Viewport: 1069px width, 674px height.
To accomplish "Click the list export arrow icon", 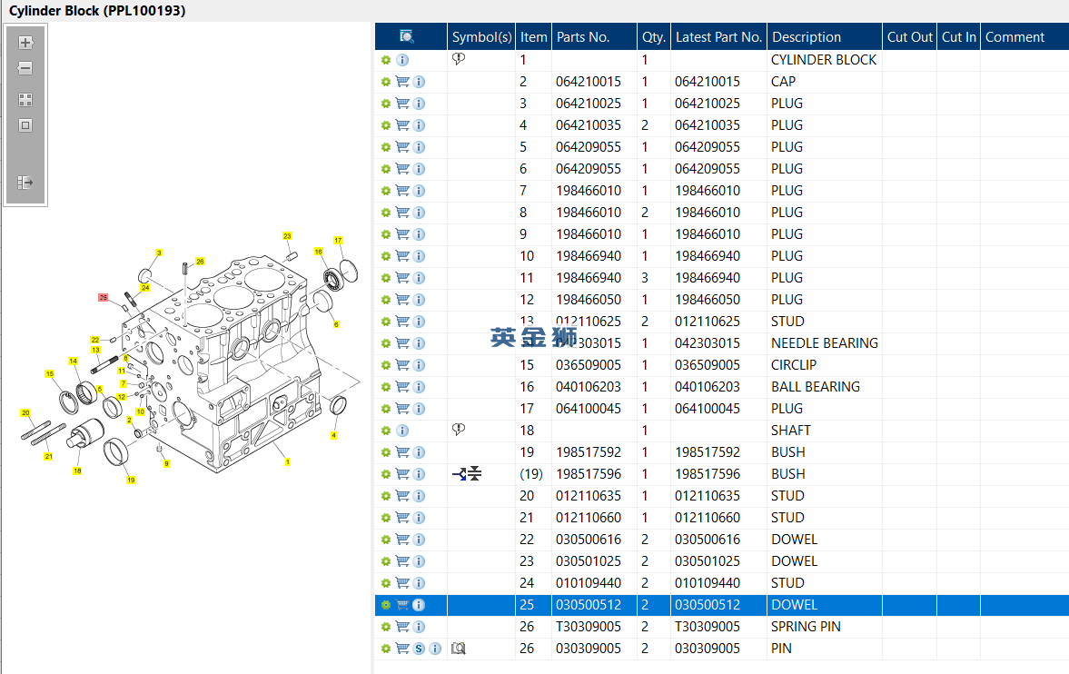I will click(x=25, y=183).
